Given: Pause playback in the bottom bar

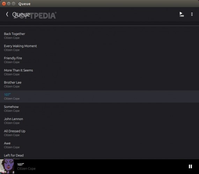Looking at the screenshot, I should click(190, 166).
